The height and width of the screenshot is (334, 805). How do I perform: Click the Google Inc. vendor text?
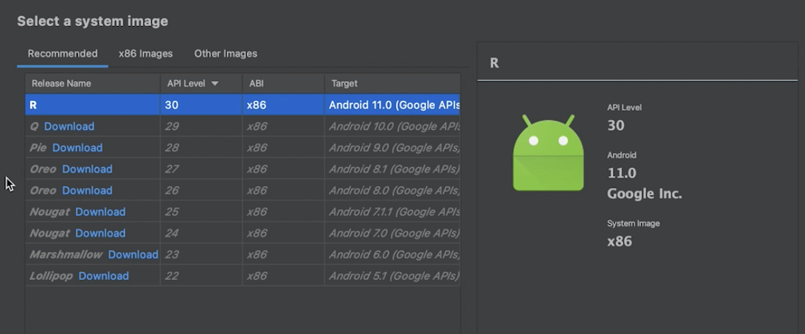click(644, 194)
